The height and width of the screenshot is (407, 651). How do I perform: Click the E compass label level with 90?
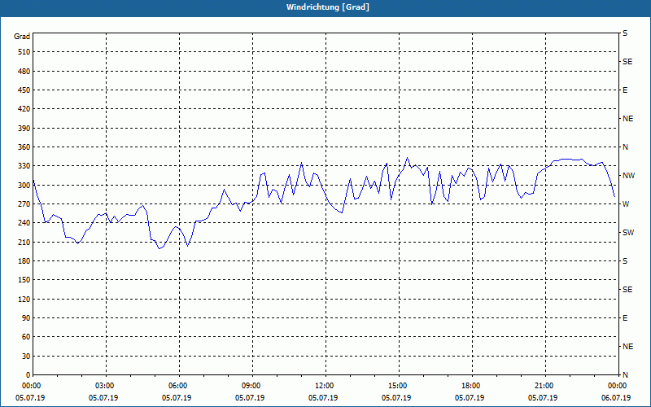(625, 318)
